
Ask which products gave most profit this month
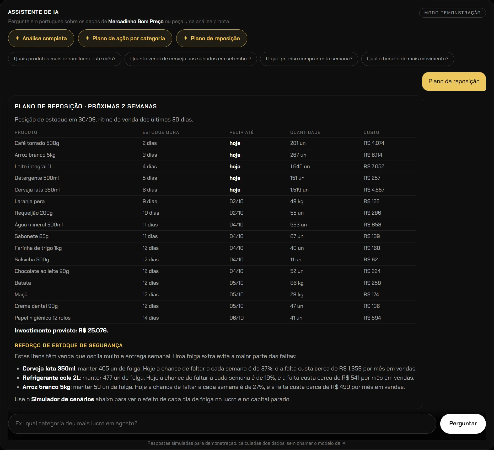click(65, 59)
